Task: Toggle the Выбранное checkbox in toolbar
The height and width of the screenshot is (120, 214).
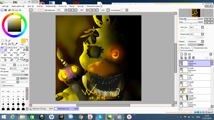Action: click(46, 10)
